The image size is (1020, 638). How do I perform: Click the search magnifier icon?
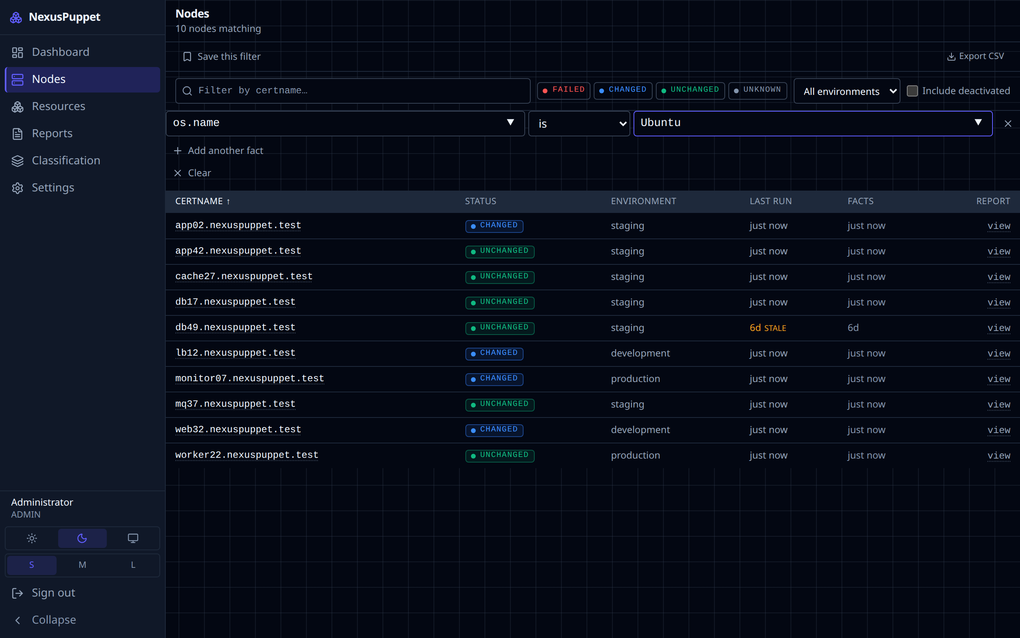click(188, 91)
